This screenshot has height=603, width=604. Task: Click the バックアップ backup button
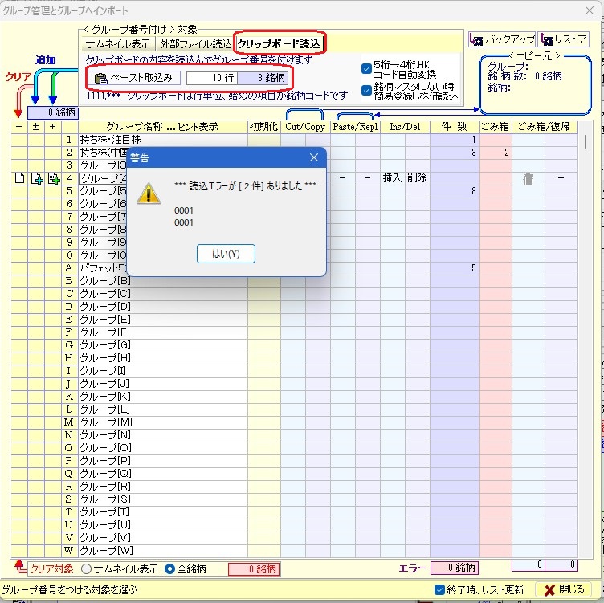[502, 39]
